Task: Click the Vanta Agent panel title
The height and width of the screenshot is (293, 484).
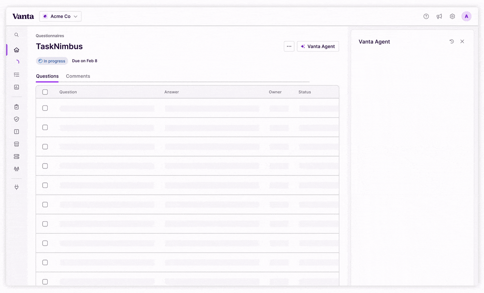Action: (x=374, y=42)
